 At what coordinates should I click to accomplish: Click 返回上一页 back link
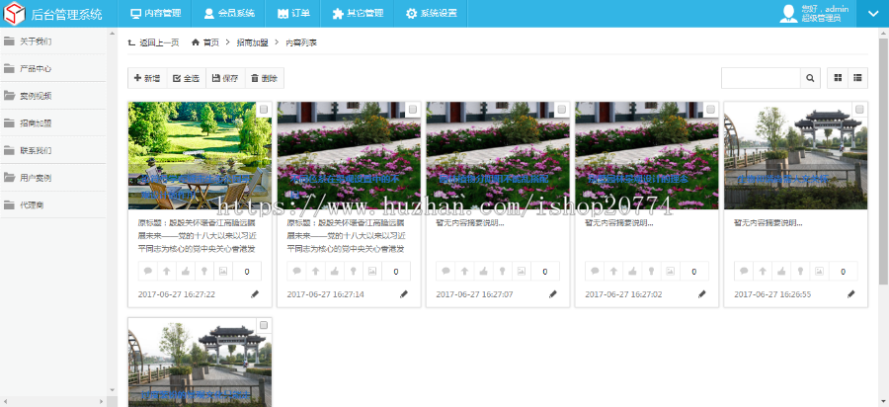coord(153,42)
